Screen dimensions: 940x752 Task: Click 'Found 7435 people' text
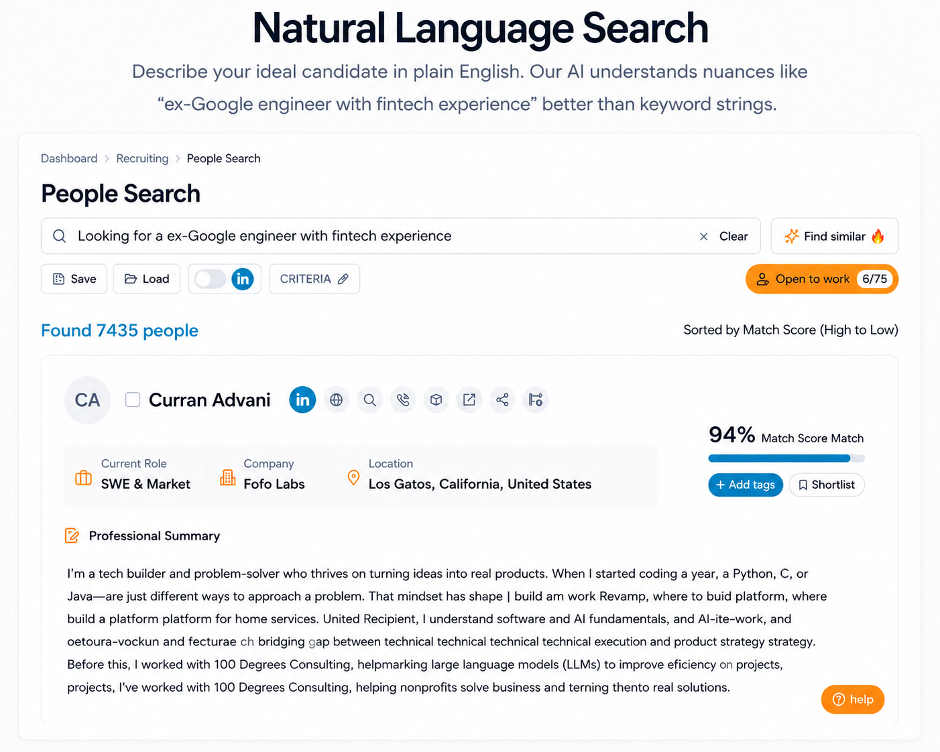coord(119,330)
